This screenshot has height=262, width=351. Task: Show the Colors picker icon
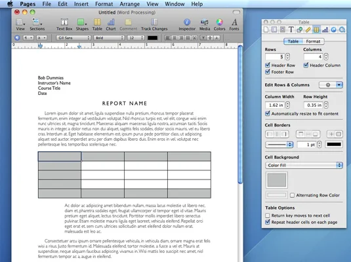pos(219,24)
